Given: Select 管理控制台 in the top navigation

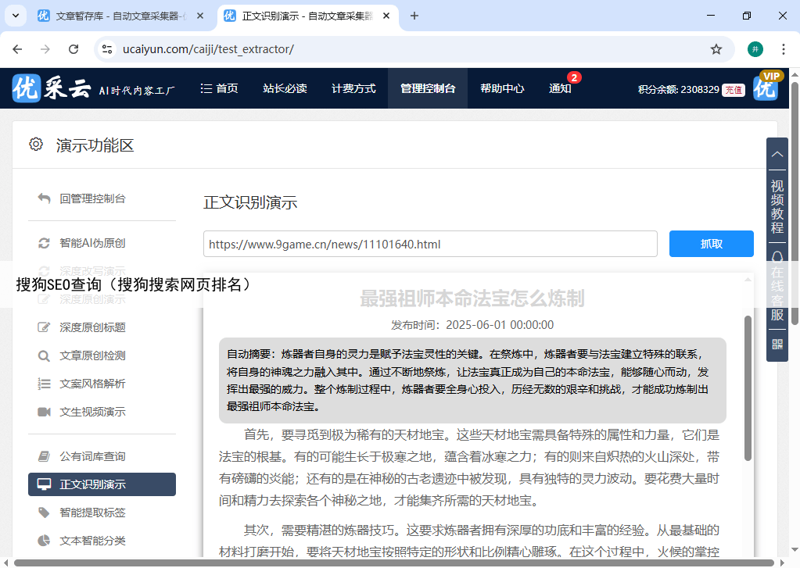Looking at the screenshot, I should (427, 88).
